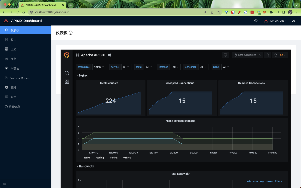This screenshot has height=188, width=301.
Task: Share the Apache APISIX dashboard
Action: pyautogui.click(x=110, y=55)
